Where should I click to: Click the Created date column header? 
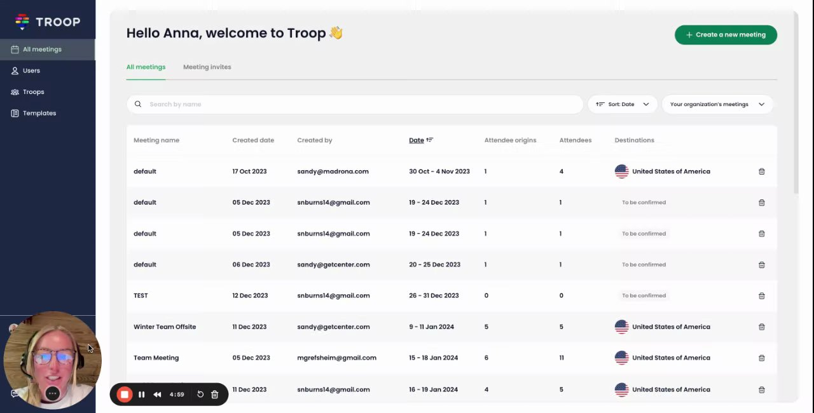pos(253,140)
